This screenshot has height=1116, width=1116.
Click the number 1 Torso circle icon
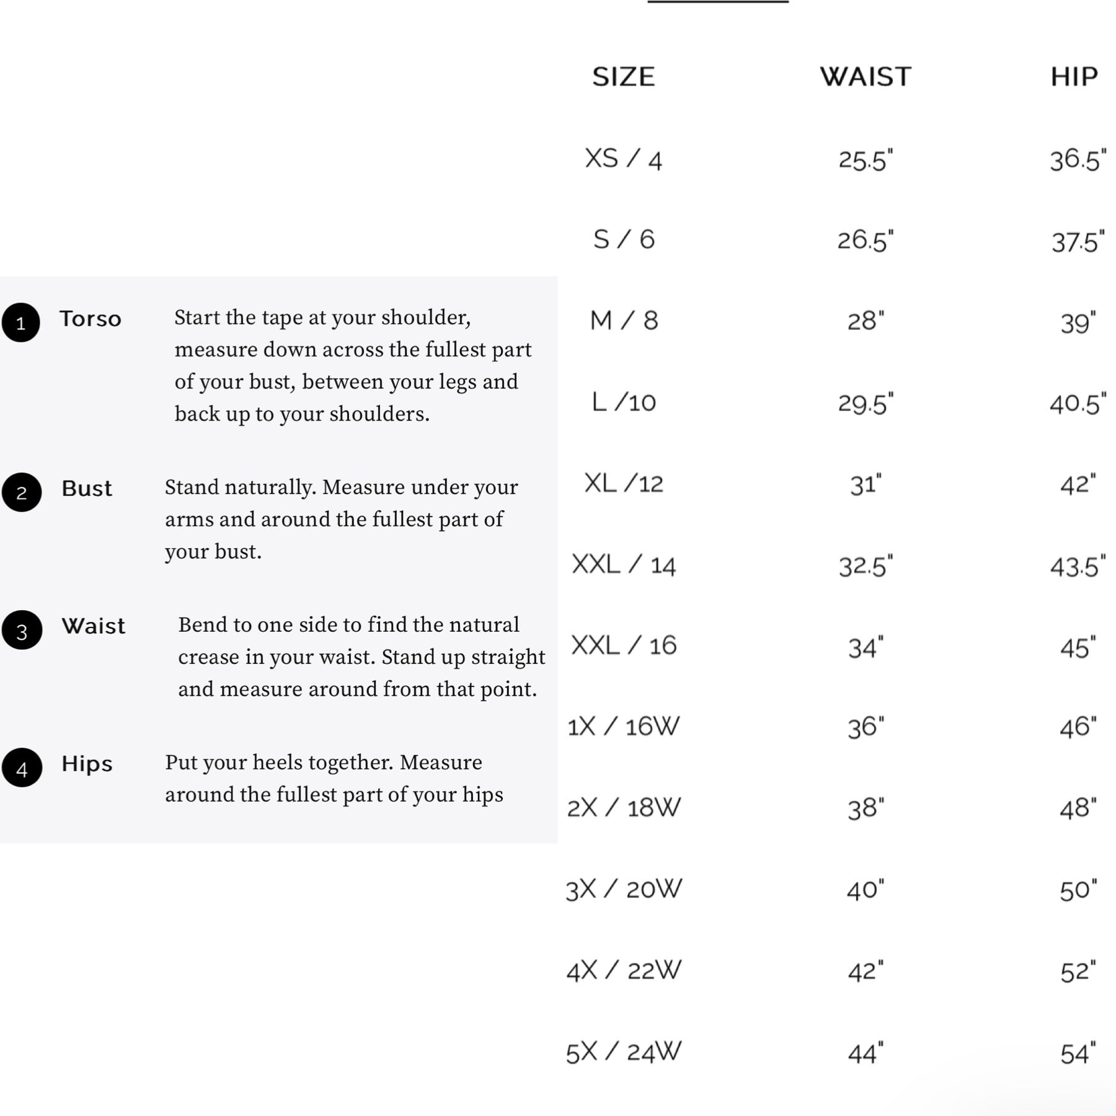(x=21, y=322)
